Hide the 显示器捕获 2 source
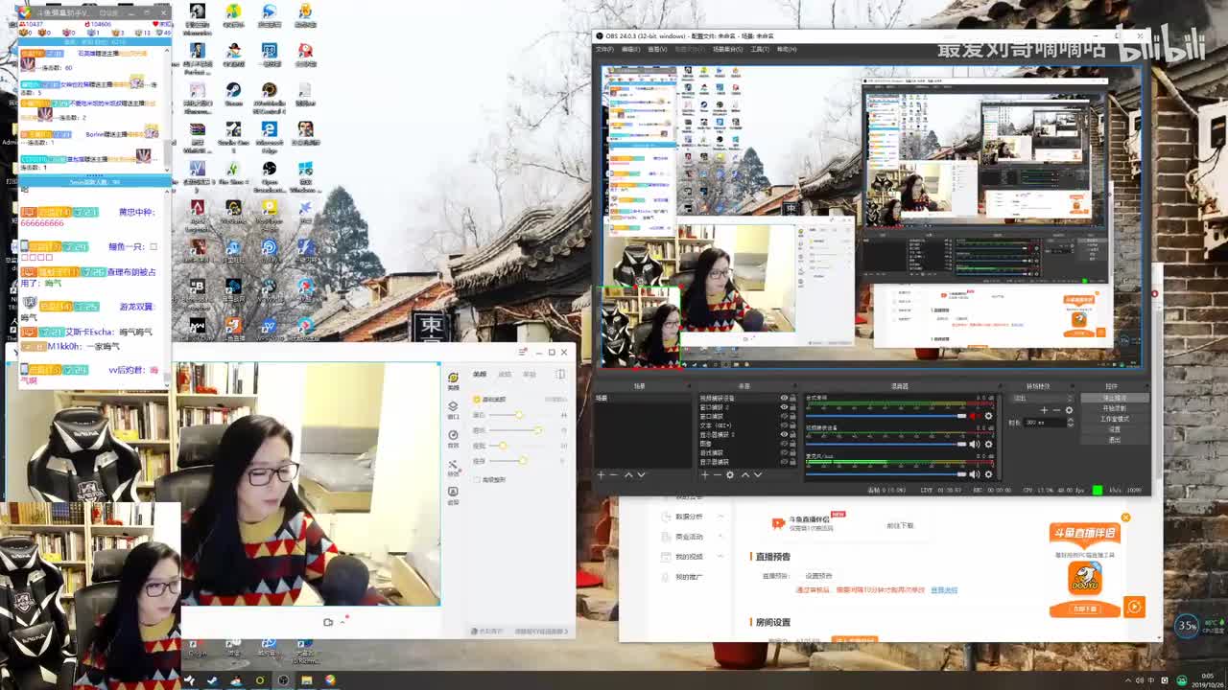Image resolution: width=1228 pixels, height=690 pixels. [x=784, y=434]
